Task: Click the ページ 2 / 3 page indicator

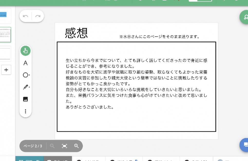Action: click(33, 146)
